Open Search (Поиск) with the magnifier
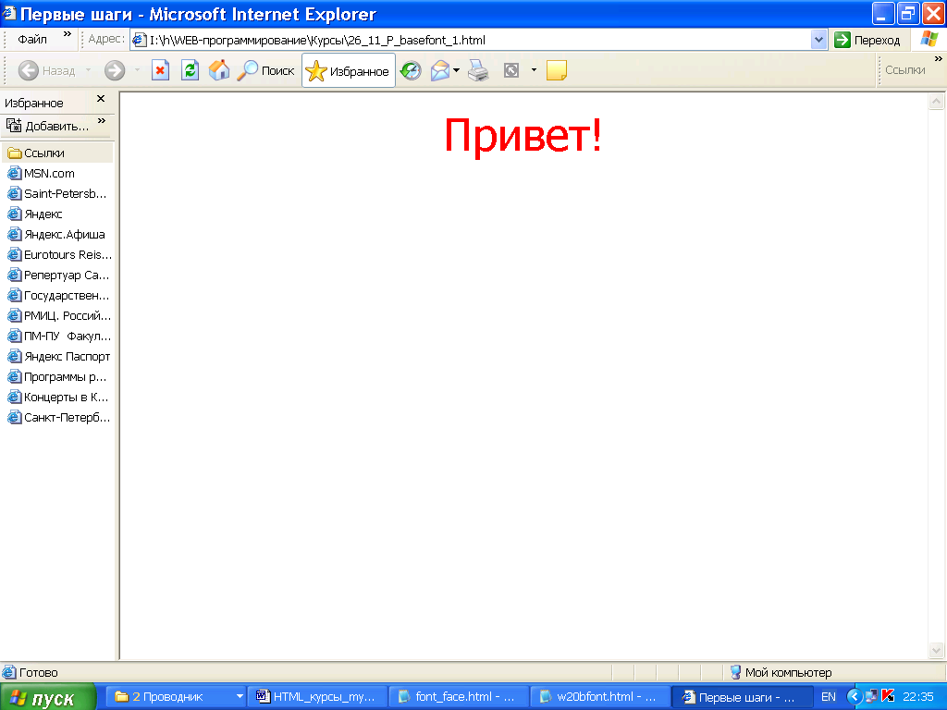This screenshot has width=947, height=710. [x=265, y=70]
